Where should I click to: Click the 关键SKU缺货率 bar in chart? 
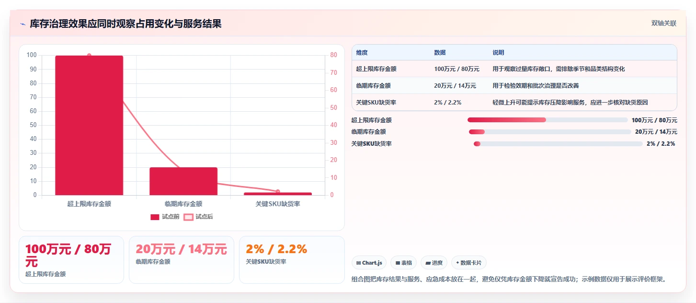pos(278,194)
